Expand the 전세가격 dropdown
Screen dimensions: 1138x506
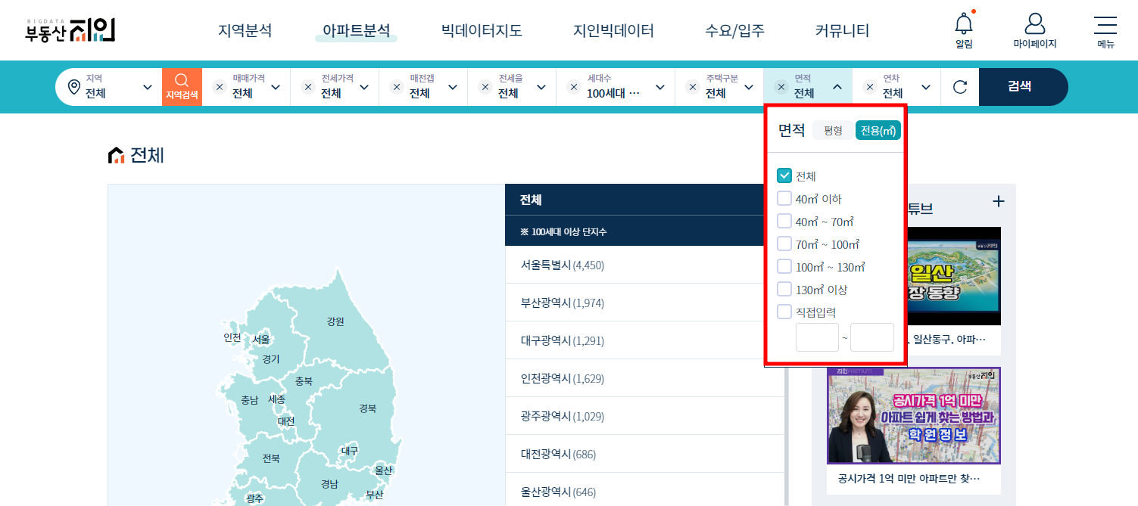coord(363,87)
